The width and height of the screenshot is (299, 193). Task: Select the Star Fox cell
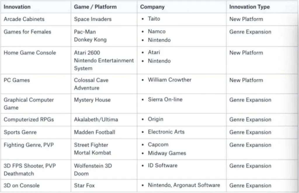tap(84, 185)
